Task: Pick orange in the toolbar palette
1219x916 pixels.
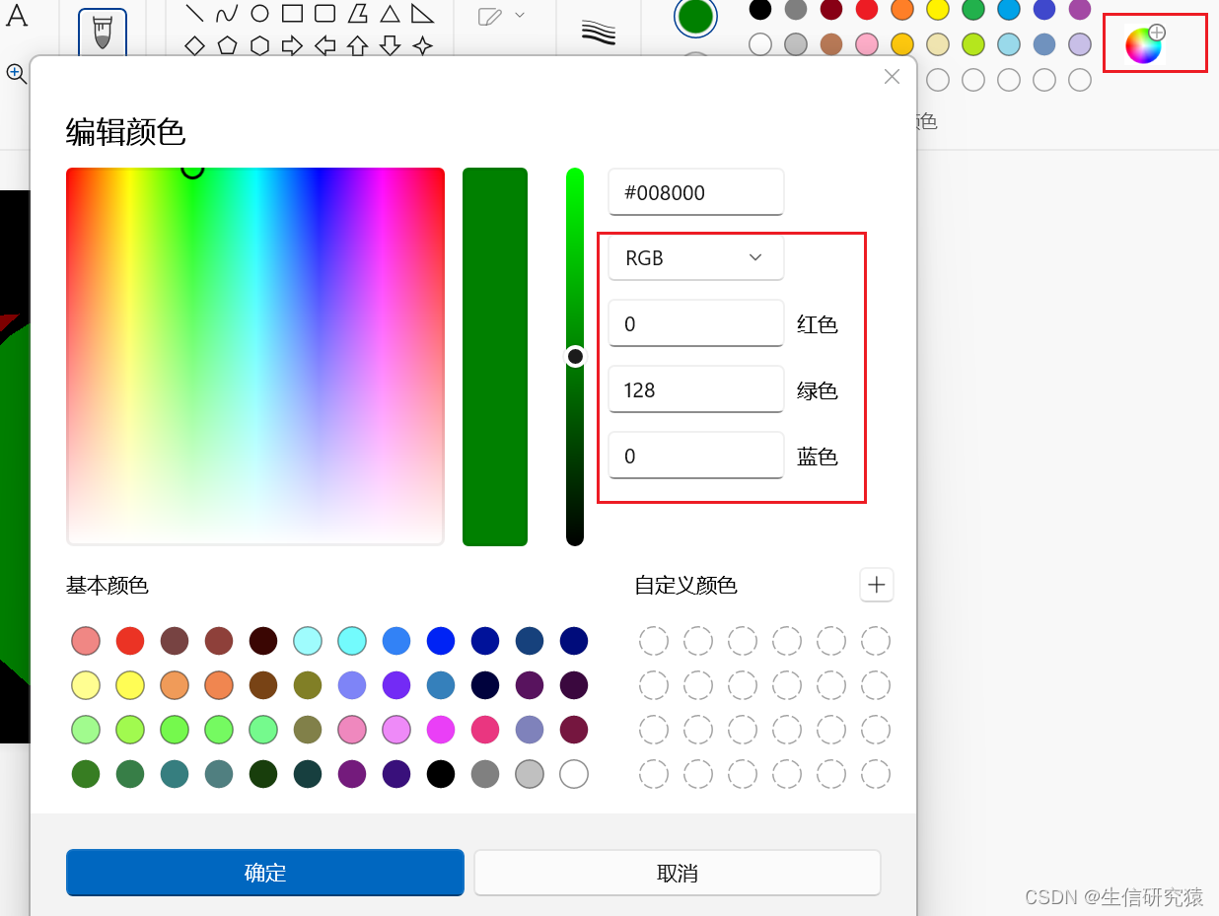Action: coord(902,10)
